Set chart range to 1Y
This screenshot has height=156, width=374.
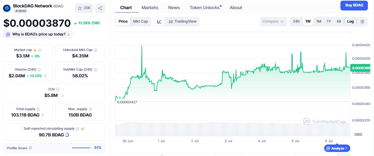[329, 21]
